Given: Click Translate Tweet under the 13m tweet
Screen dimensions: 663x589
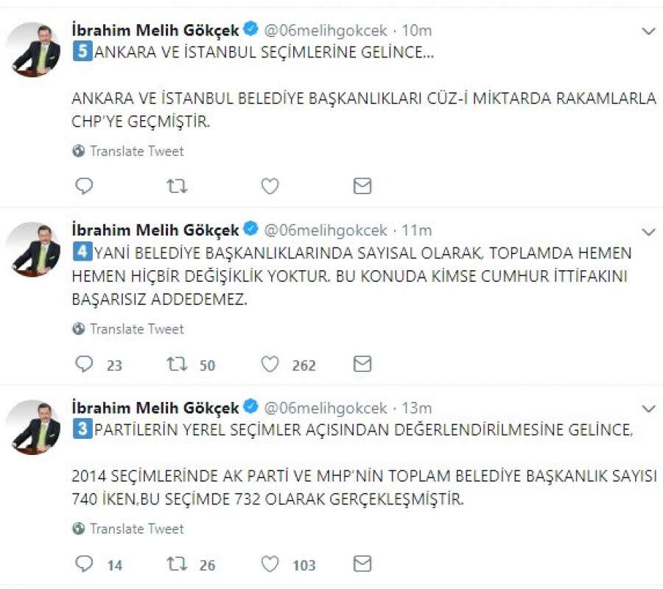Looking at the screenshot, I should coord(136,529).
